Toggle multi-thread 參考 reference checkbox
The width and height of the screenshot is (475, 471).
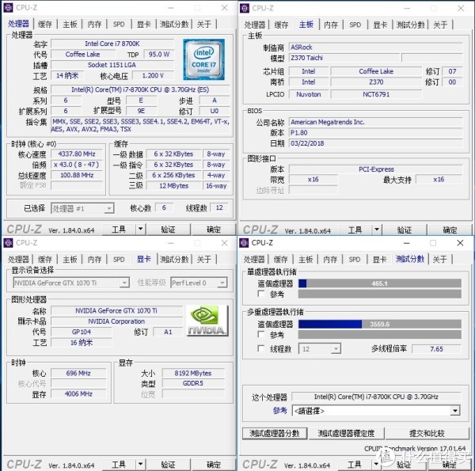[x=260, y=334]
